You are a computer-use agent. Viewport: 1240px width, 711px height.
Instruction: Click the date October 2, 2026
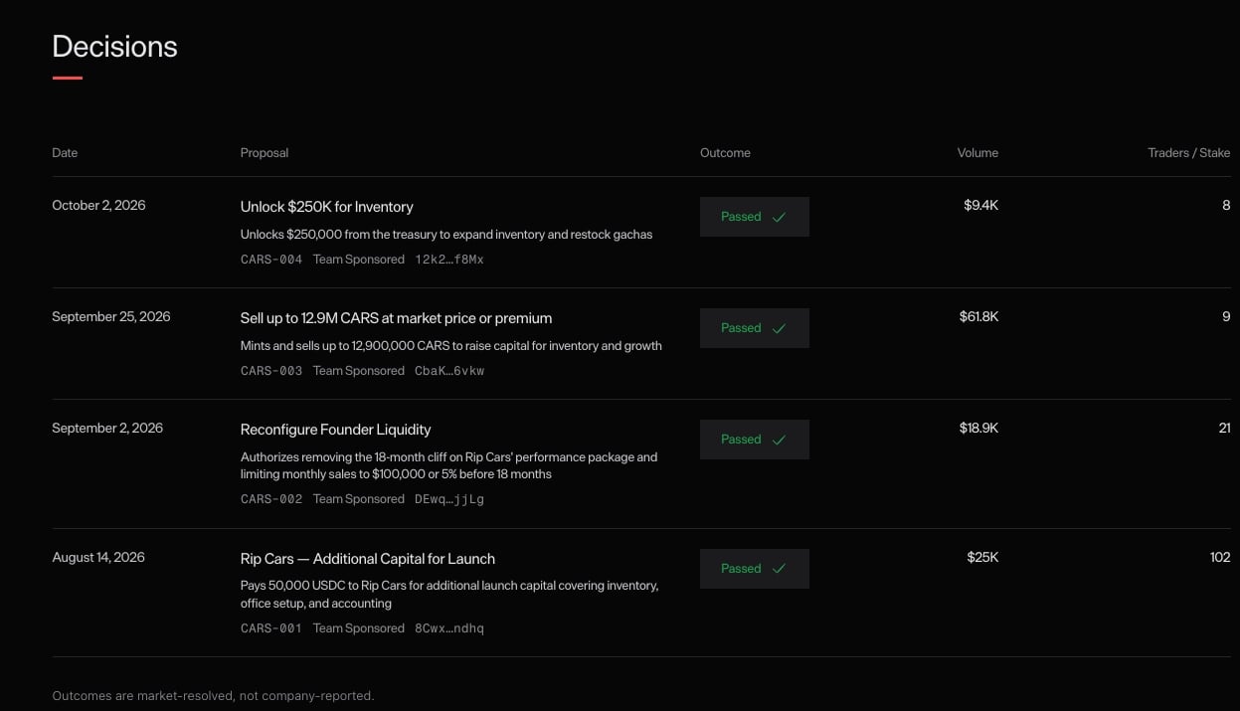pyautogui.click(x=98, y=206)
